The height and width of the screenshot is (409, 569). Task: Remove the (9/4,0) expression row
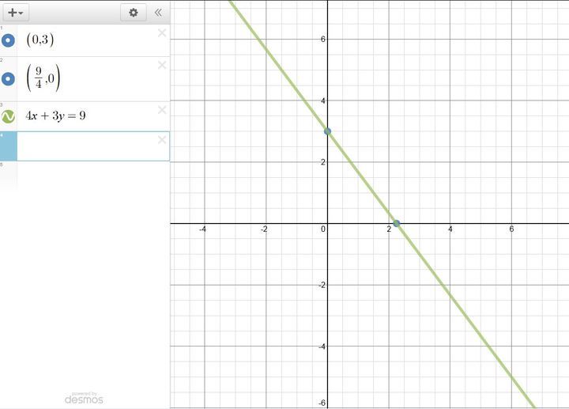click(162, 66)
